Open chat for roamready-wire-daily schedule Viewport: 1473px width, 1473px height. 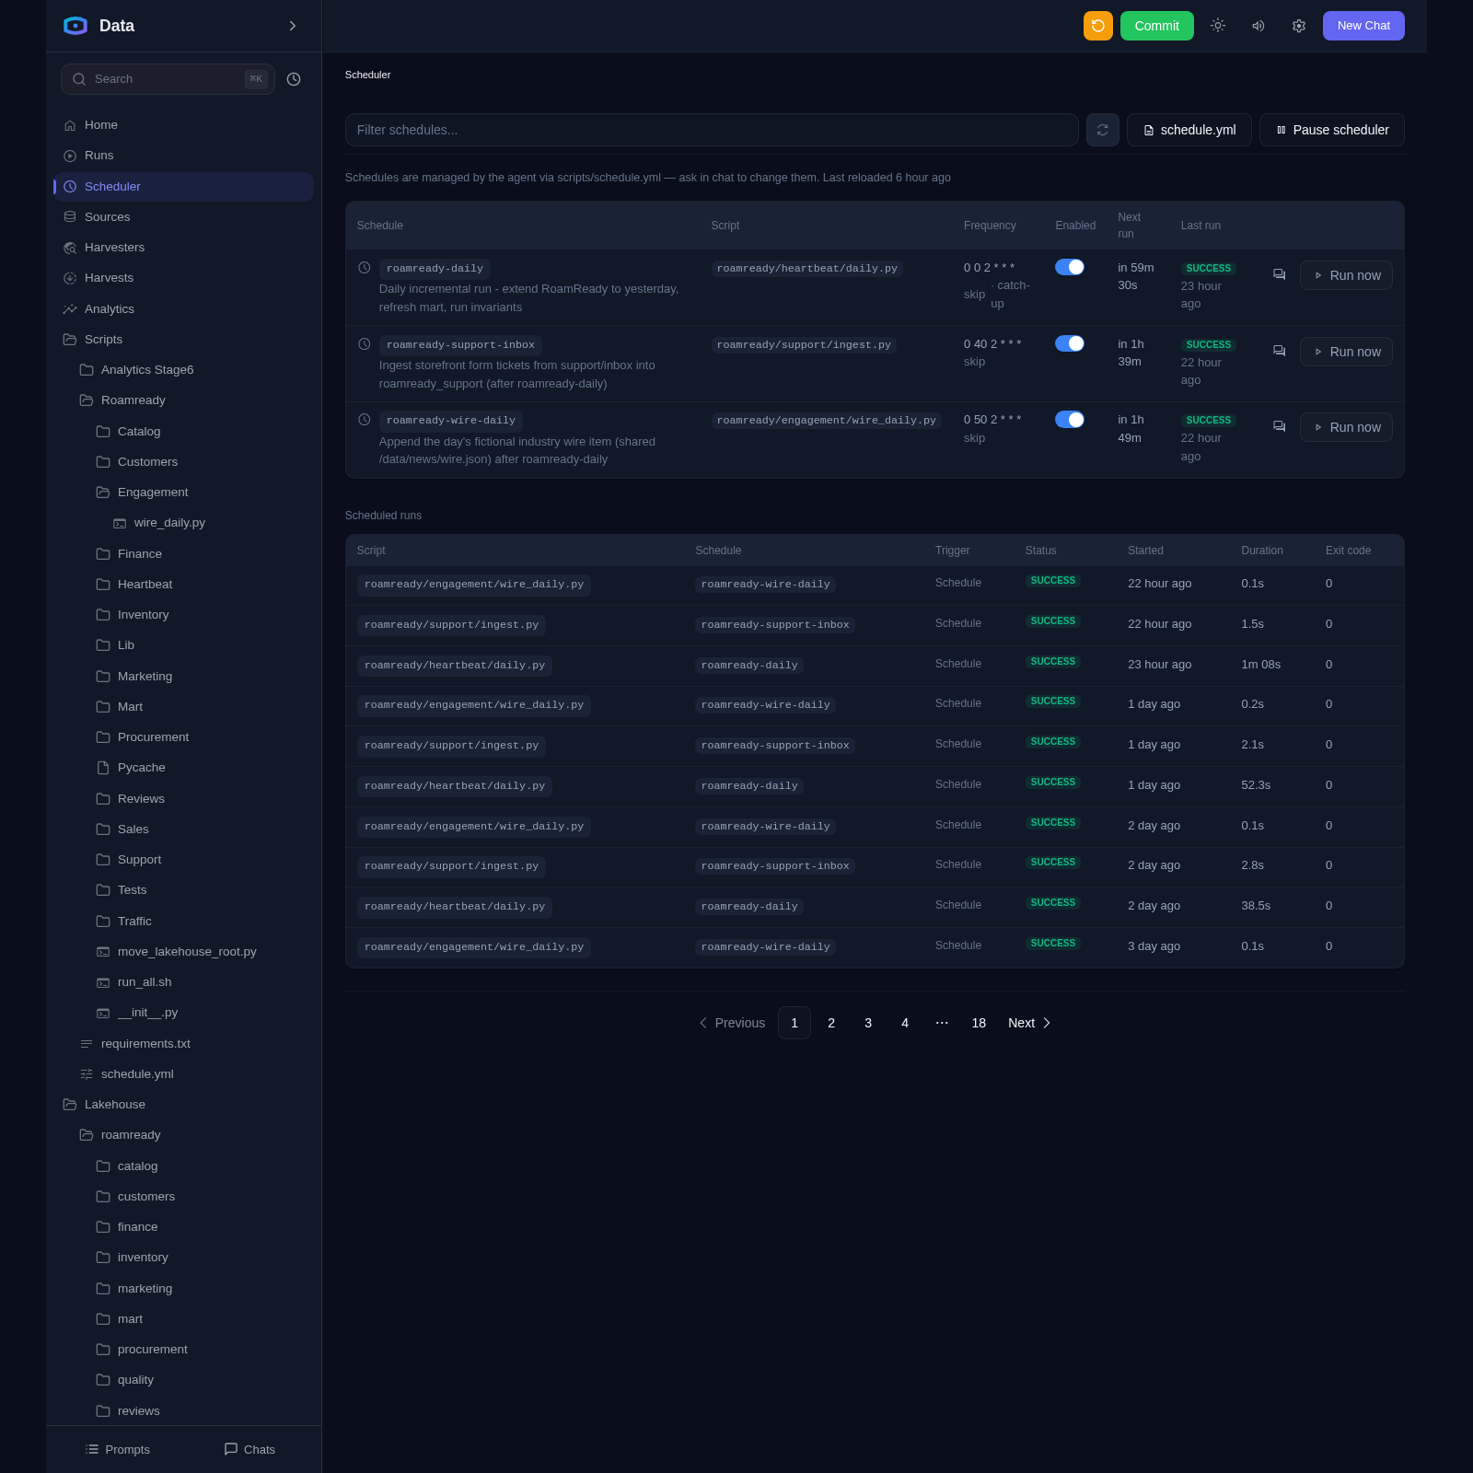tap(1279, 426)
